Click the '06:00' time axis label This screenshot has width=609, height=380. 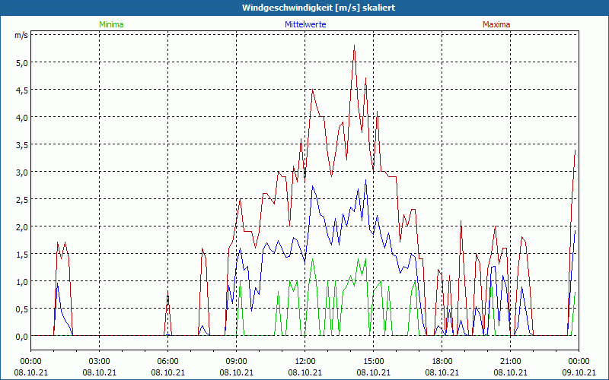point(167,362)
